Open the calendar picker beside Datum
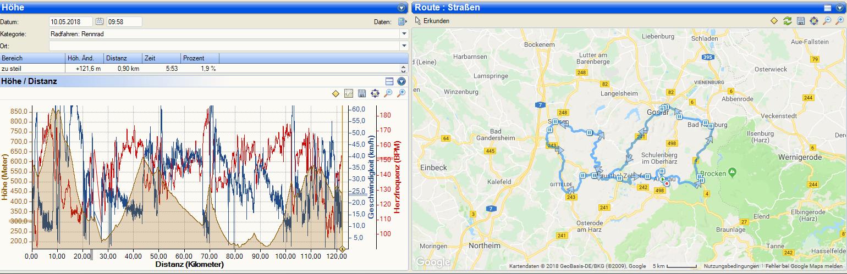 pyautogui.click(x=100, y=22)
